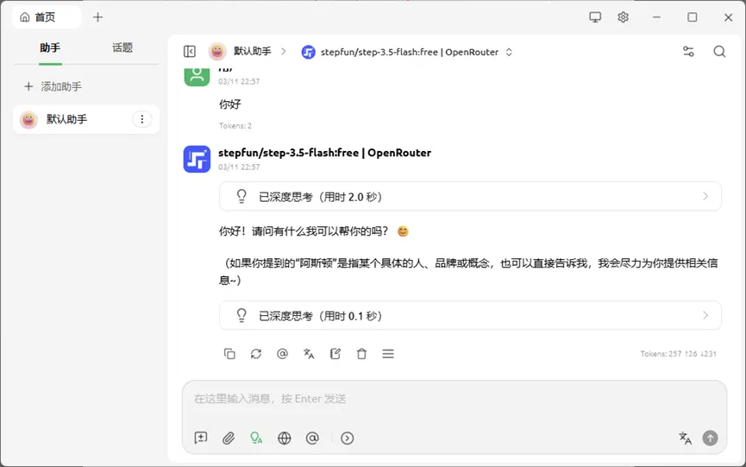Expand more input tools arrow icon
This screenshot has height=467, width=746.
[x=348, y=438]
